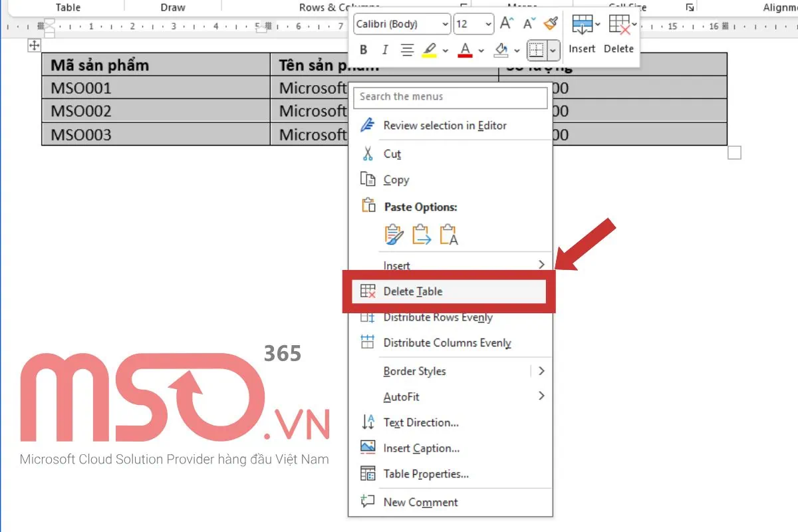Increase font size with the grow icon

[507, 24]
